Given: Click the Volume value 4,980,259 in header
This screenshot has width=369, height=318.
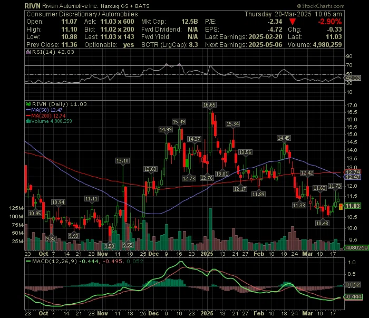Looking at the screenshot, I should click(327, 45).
